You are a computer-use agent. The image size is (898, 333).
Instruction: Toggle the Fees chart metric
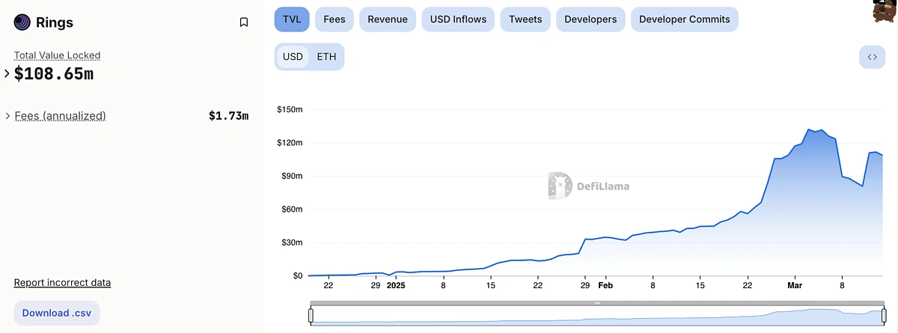pos(335,19)
